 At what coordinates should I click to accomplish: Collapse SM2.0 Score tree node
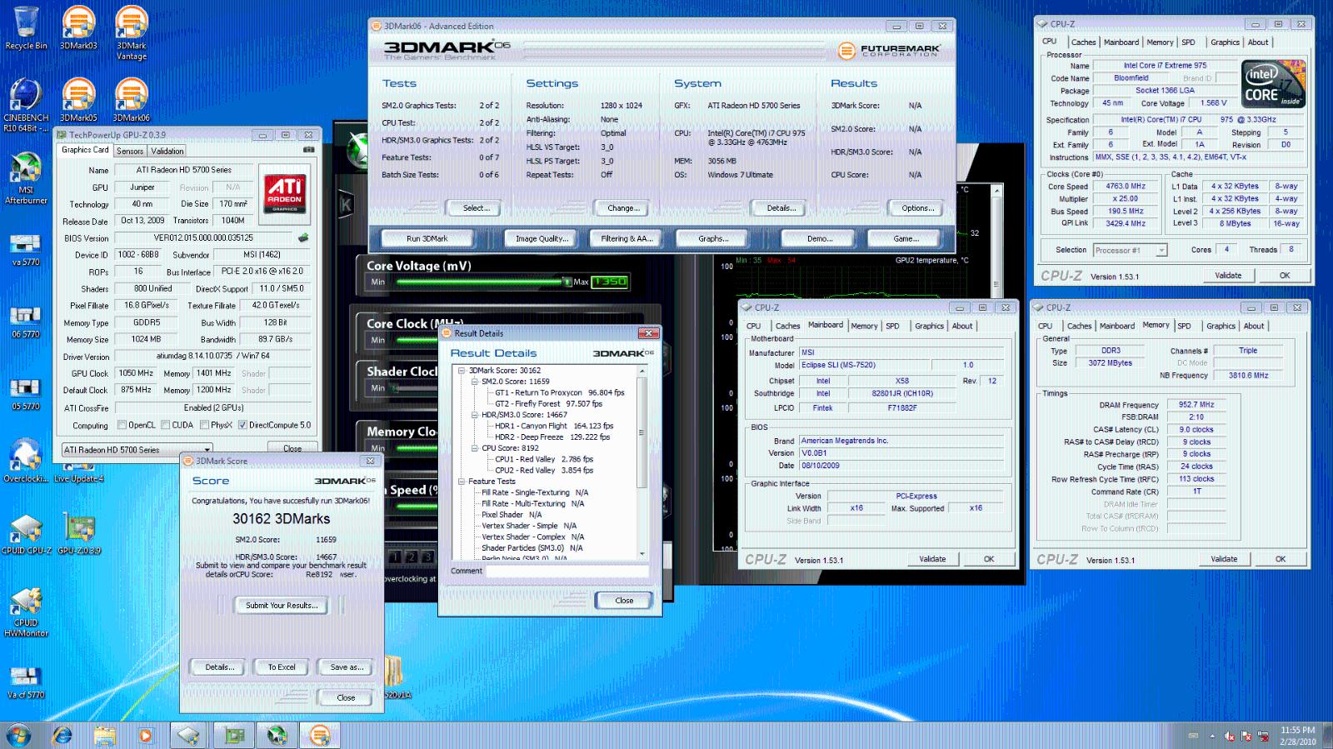475,382
